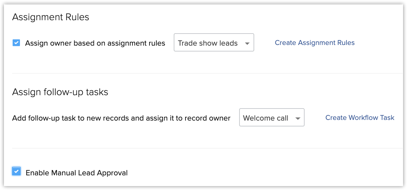
Task: Expand the Welcome call task dropdown
Action: coord(272,118)
